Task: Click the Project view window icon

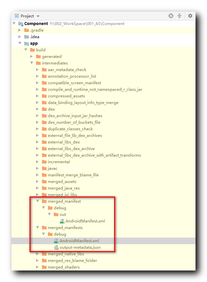Action: (17, 16)
